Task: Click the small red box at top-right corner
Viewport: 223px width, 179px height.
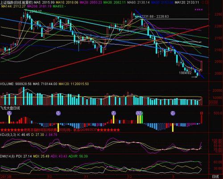Action: [206, 2]
